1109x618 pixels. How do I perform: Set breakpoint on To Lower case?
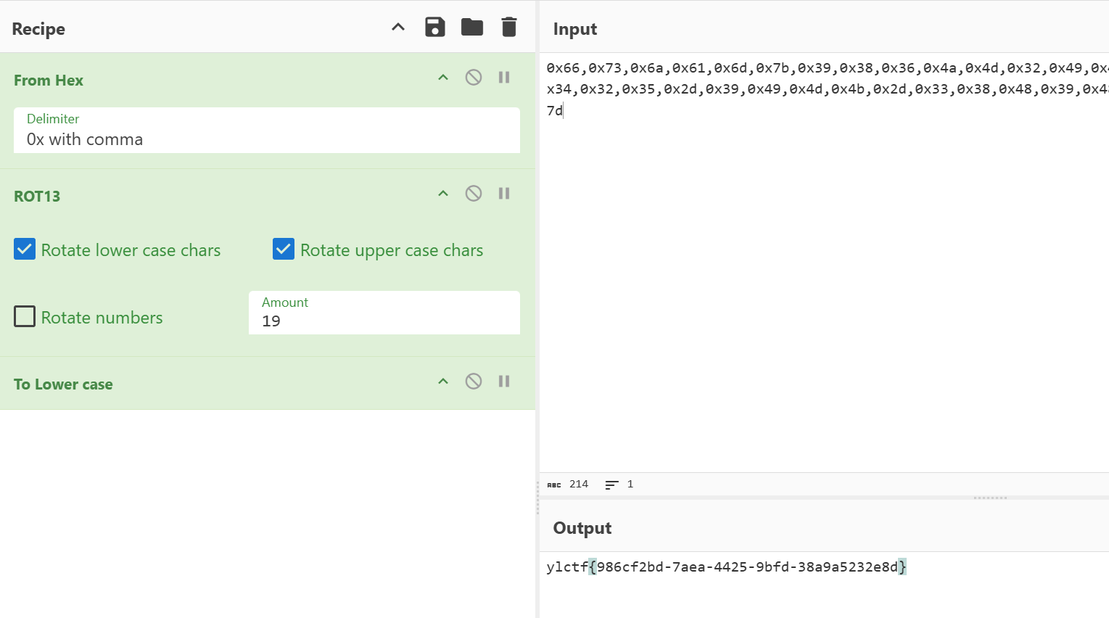pos(504,382)
